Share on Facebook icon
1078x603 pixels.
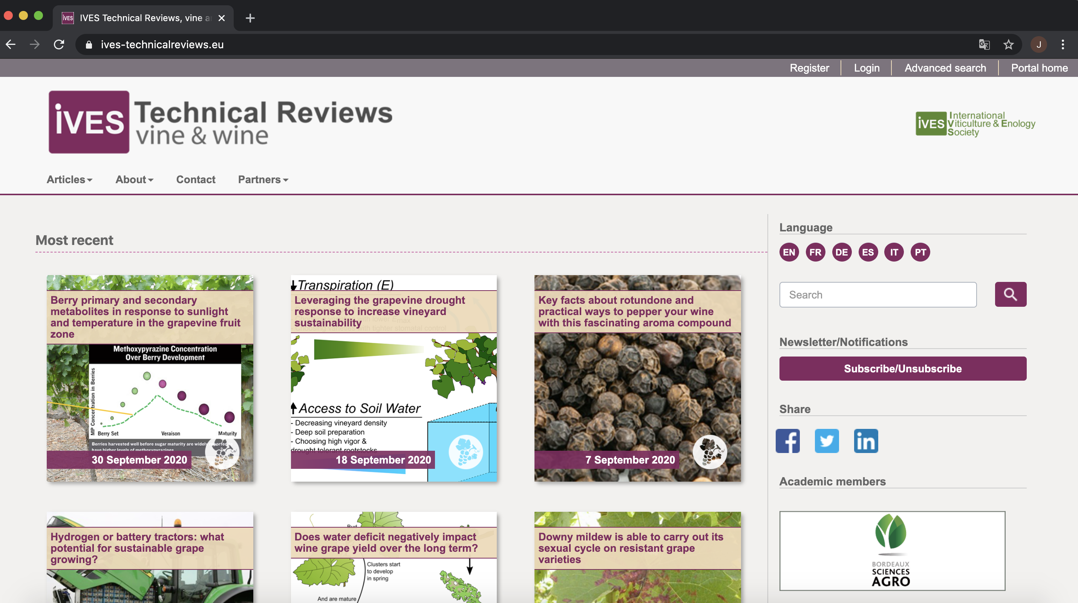point(787,441)
